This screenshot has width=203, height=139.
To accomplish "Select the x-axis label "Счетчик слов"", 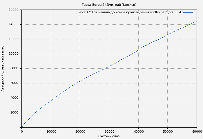I will (x=109, y=136).
